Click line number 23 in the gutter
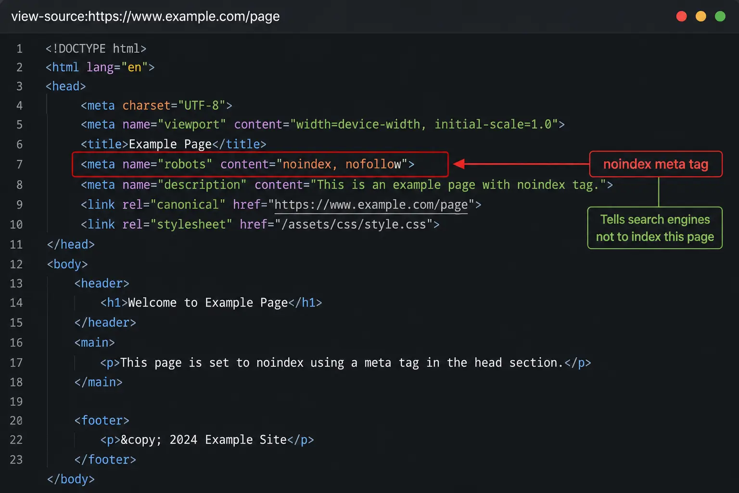This screenshot has height=493, width=739. tap(16, 460)
